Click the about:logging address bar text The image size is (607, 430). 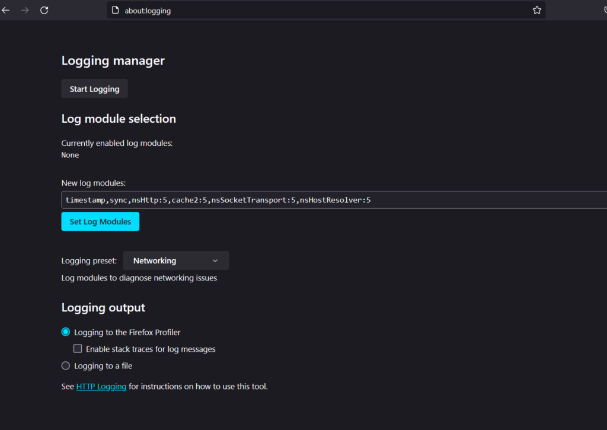tap(148, 11)
